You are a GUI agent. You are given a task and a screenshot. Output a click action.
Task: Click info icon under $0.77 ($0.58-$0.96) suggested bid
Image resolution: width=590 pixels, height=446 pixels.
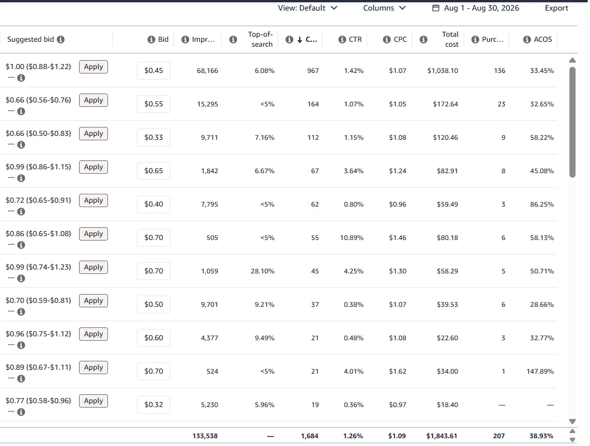(x=22, y=412)
